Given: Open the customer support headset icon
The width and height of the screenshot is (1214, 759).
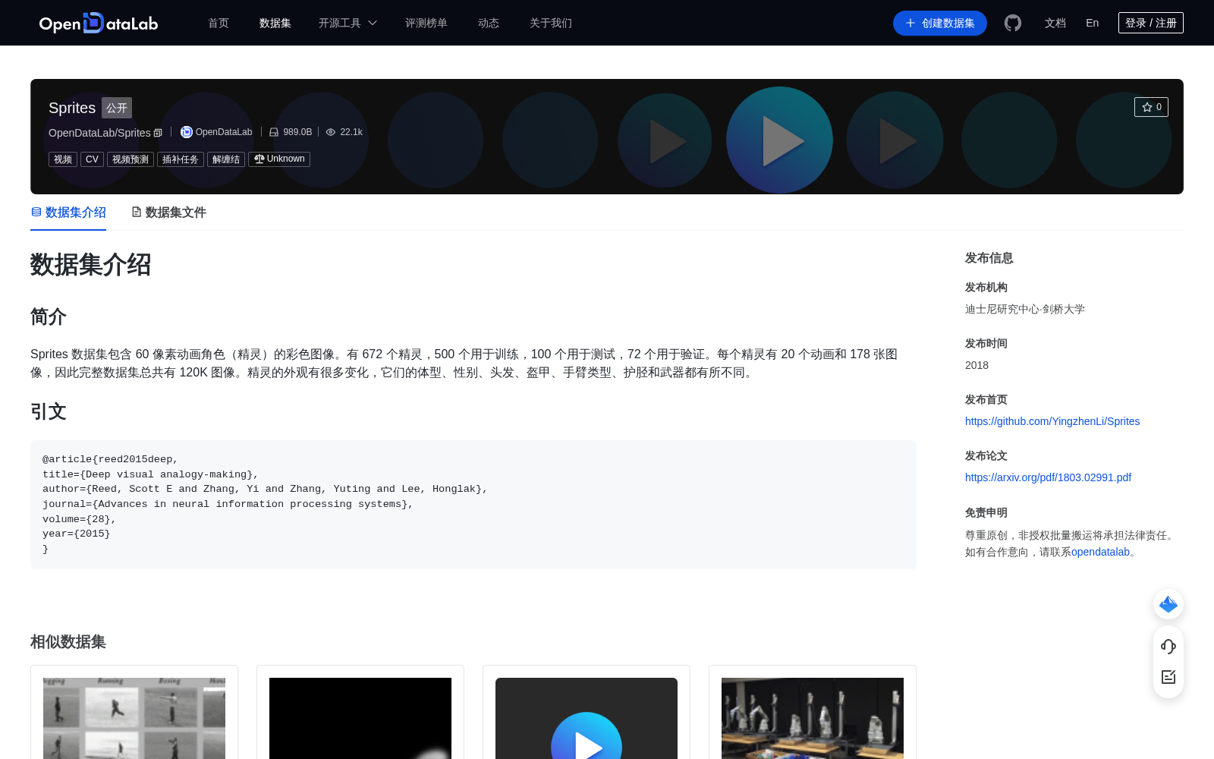Looking at the screenshot, I should coord(1168,647).
